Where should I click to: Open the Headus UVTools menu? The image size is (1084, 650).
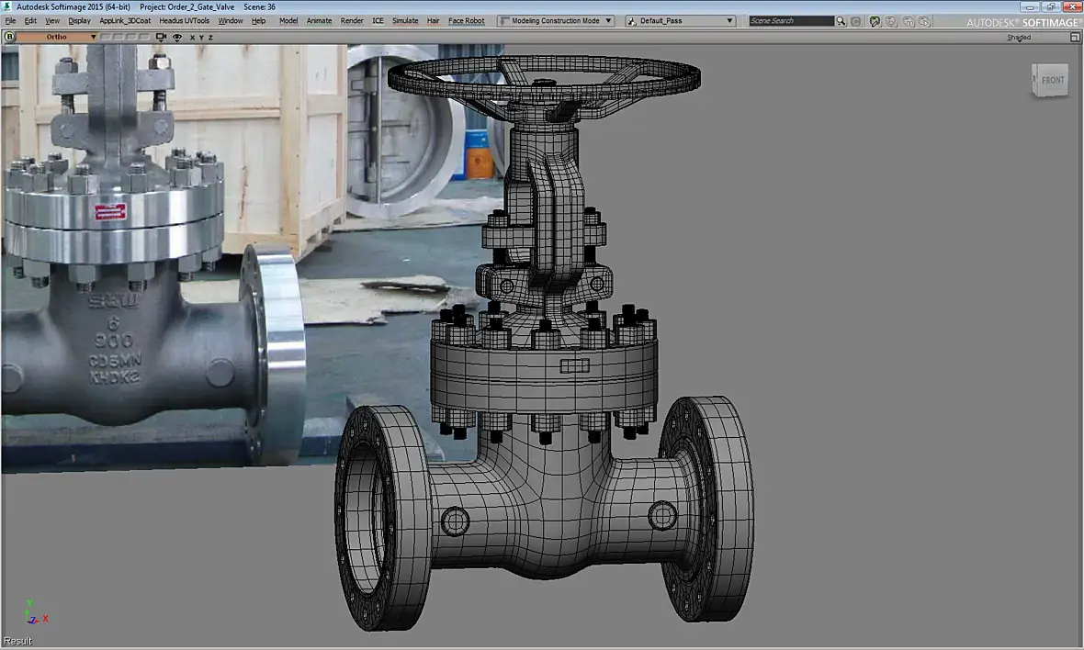[184, 21]
